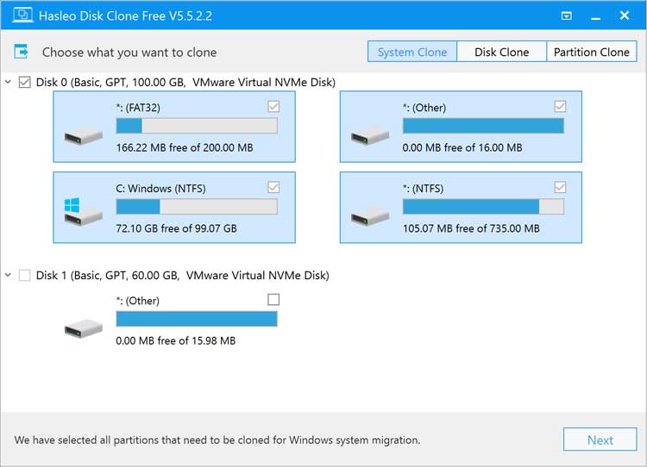Click the Disk 1 Other partition drive icon
The width and height of the screenshot is (647, 467).
point(84,329)
